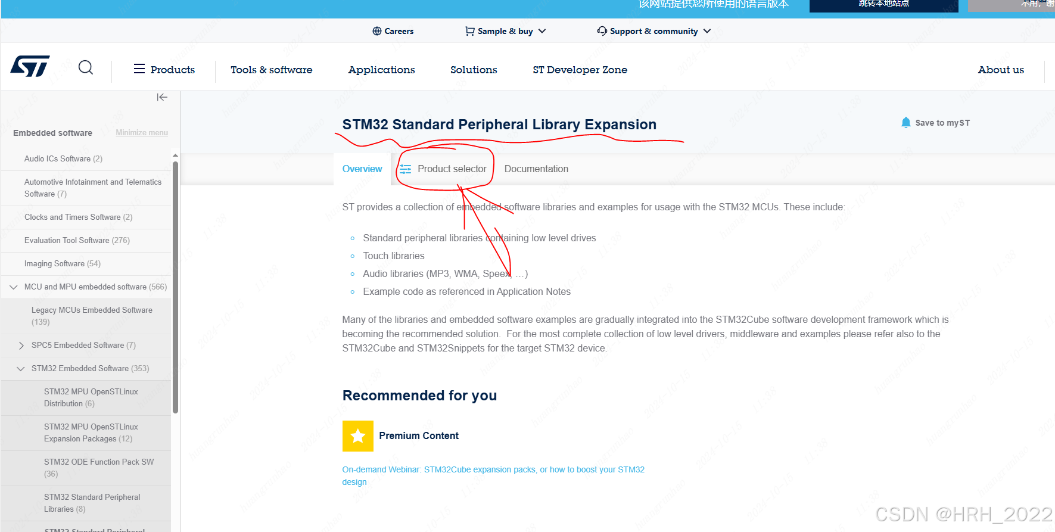Click STM32 Standard Peripheral Library Expansion title
Screen dimensions: 1055x532
499,125
